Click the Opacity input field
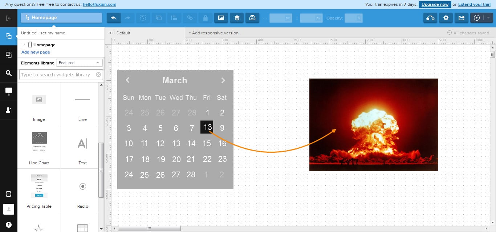496x232 pixels. coord(353,18)
